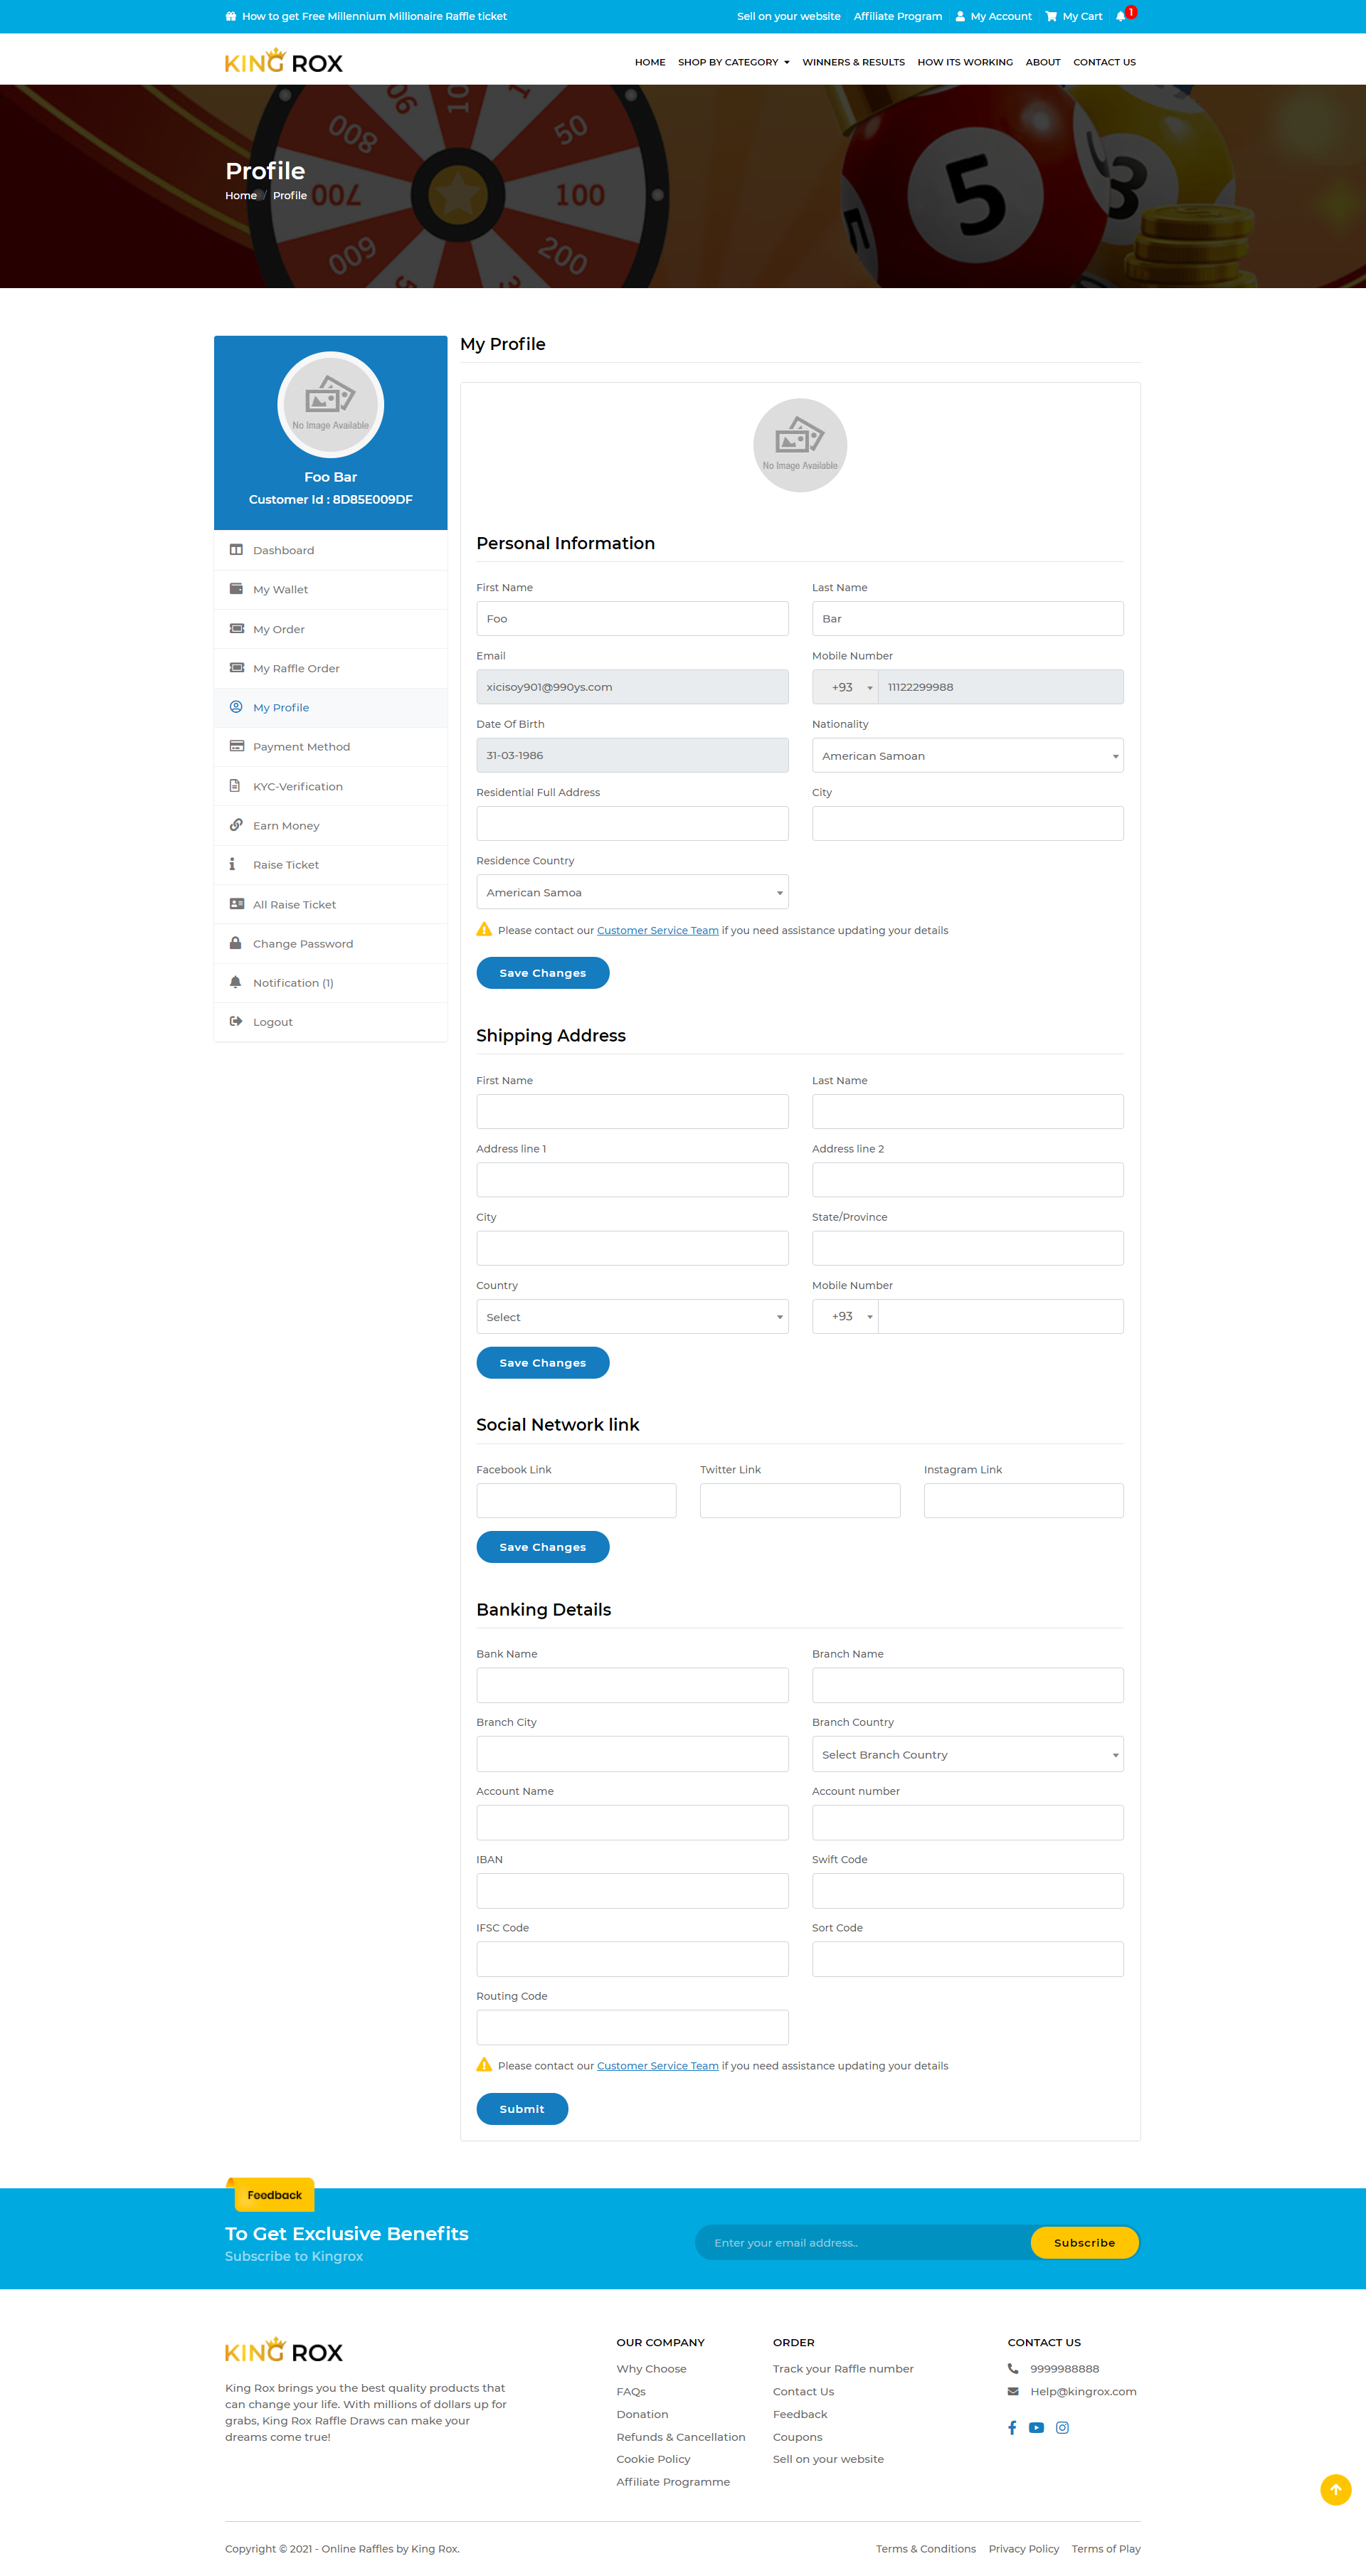
Task: Open Customer Service Team link in Personal Information
Action: [x=658, y=930]
